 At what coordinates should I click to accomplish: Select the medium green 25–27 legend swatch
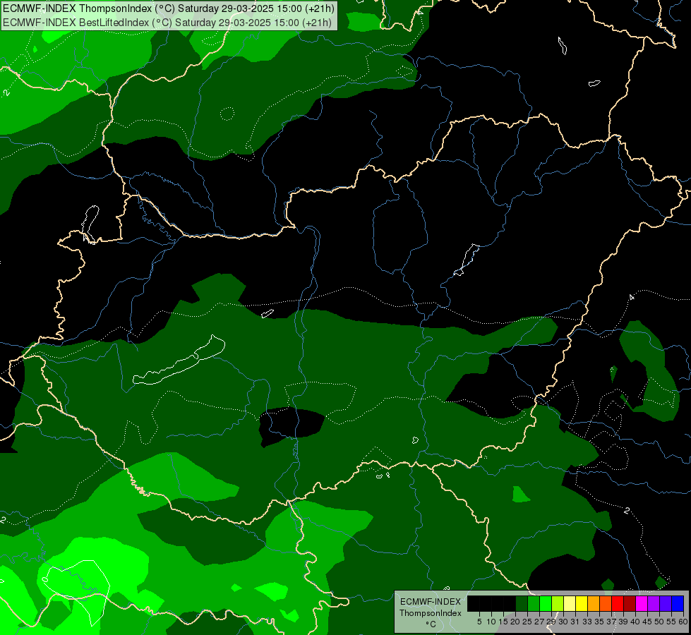534,603
